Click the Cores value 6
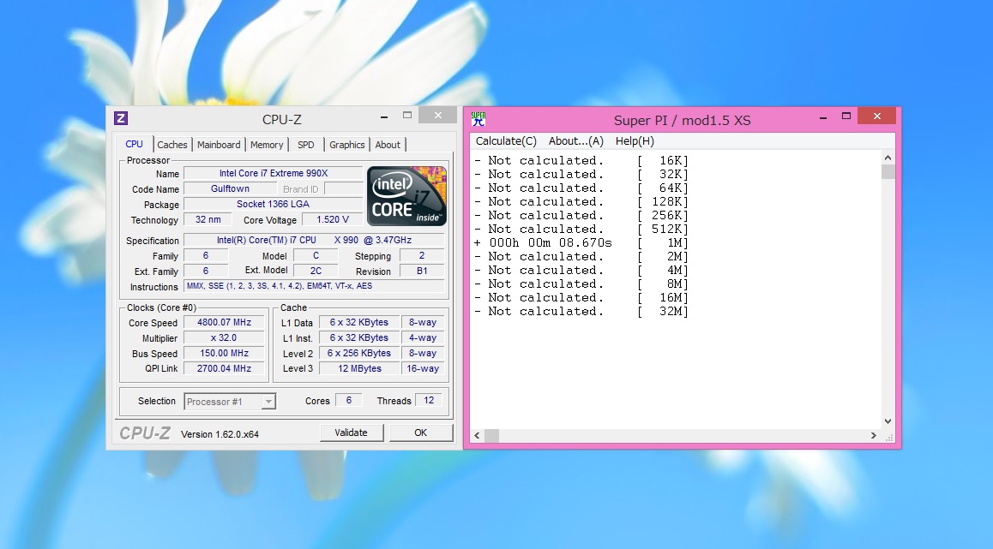 tap(348, 400)
